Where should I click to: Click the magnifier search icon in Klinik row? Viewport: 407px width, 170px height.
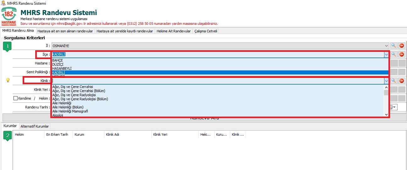[x=393, y=81]
